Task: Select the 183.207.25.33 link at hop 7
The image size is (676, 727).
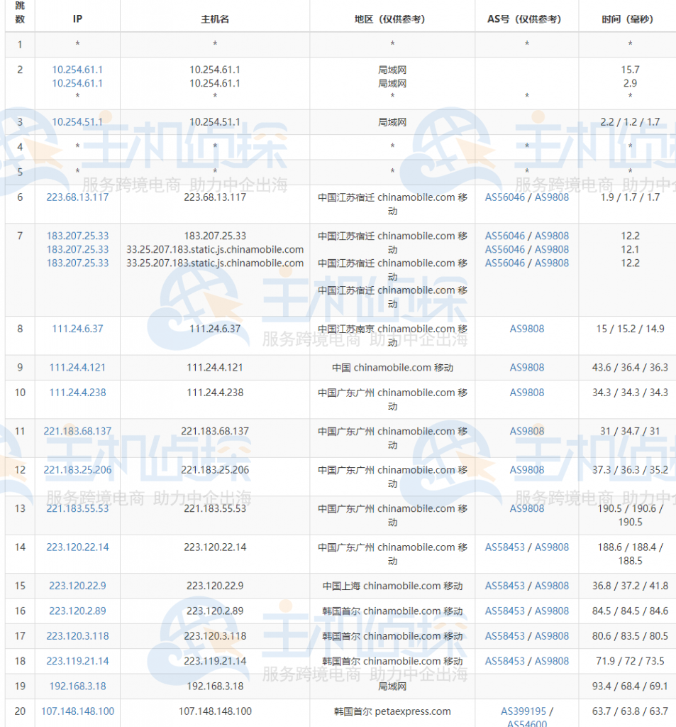Action: coord(77,236)
